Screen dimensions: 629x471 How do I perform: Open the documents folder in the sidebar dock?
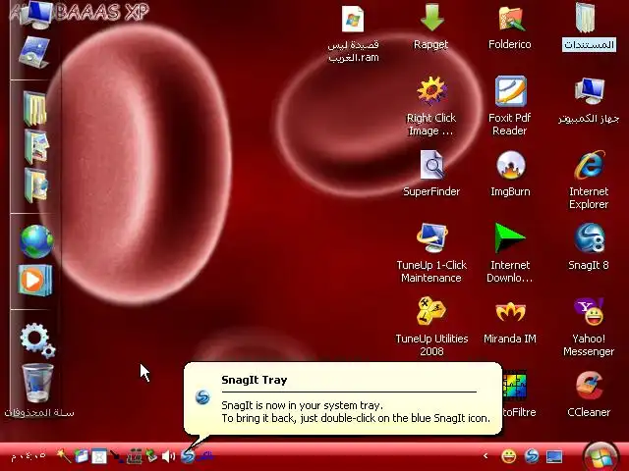click(x=35, y=107)
